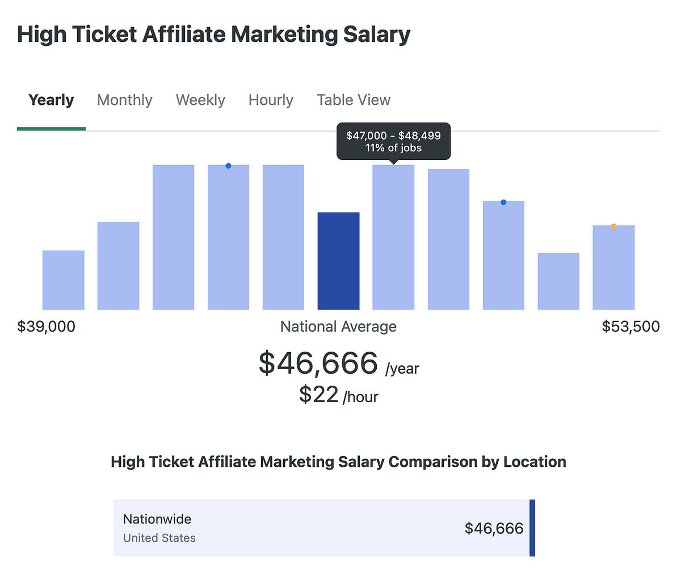This screenshot has height=570, width=681.
Task: Click the $39,000 axis label
Action: pos(47,326)
